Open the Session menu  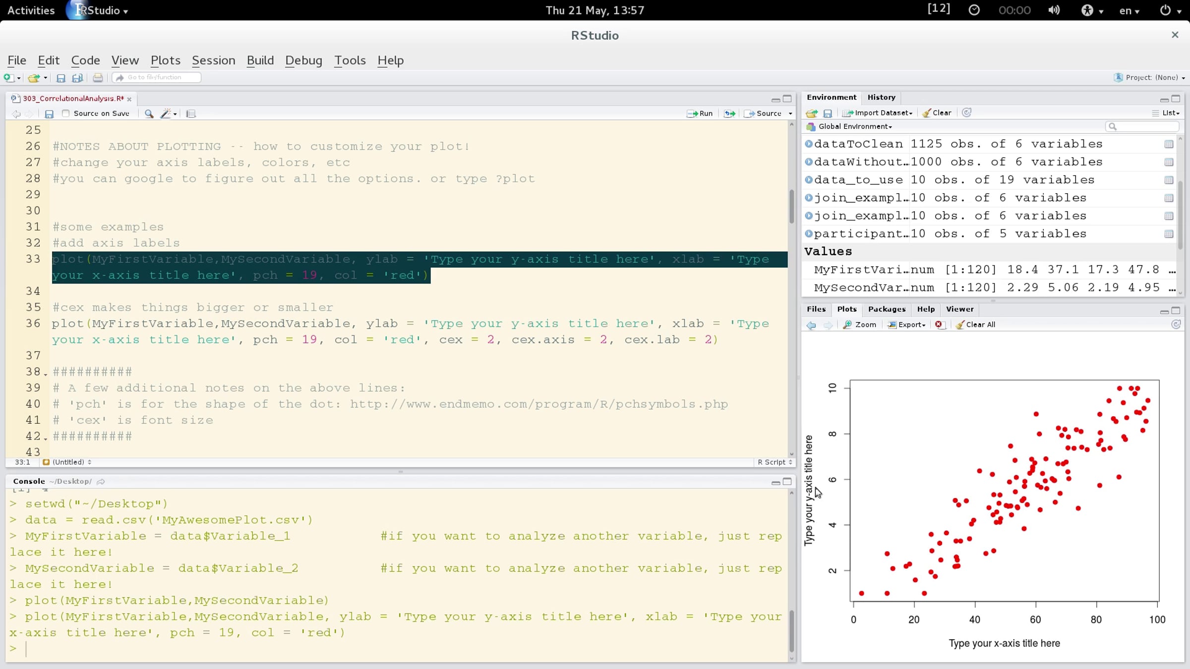(213, 60)
